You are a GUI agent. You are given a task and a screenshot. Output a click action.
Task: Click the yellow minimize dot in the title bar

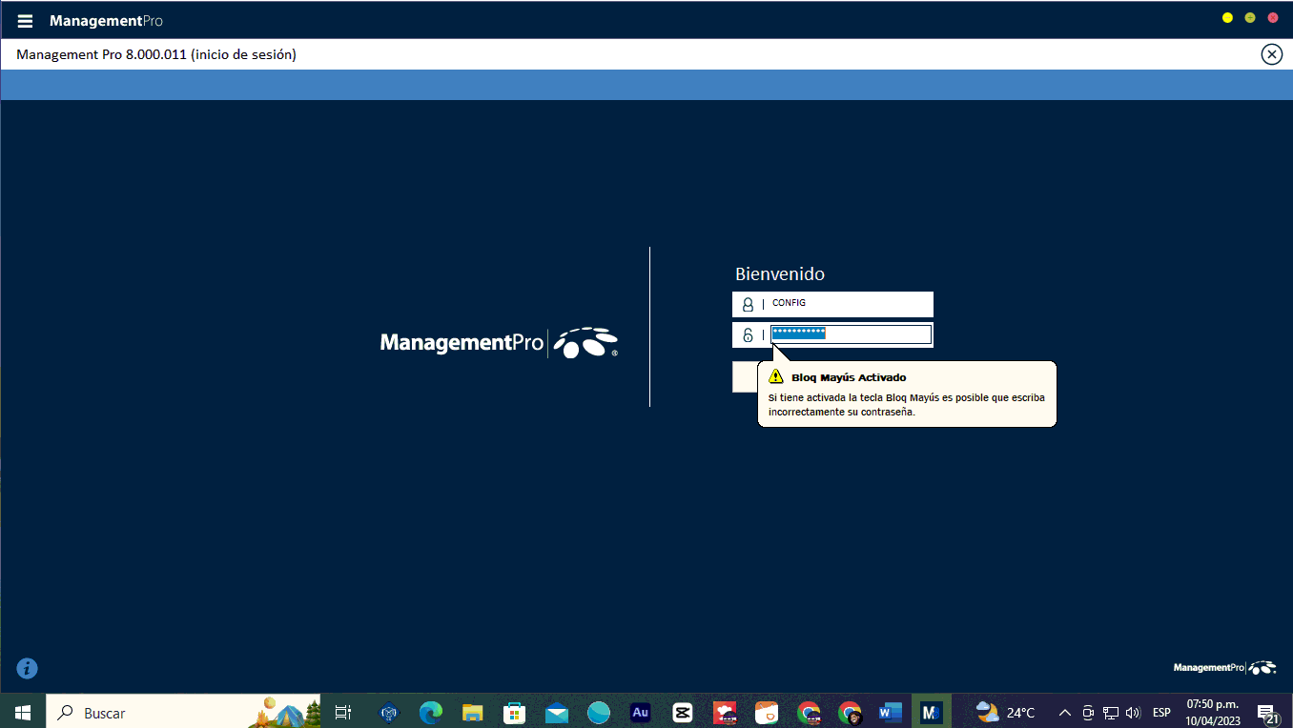pyautogui.click(x=1227, y=18)
